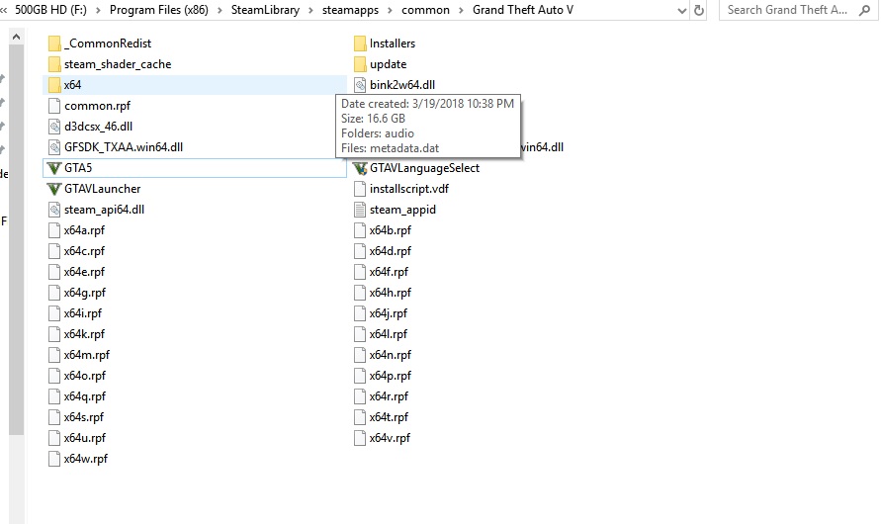Select the x64l.rpf file name
Image resolution: width=881 pixels, height=524 pixels.
[x=389, y=334]
